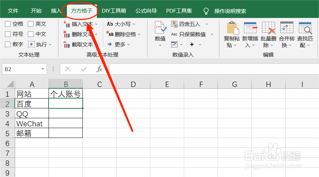Click the 复制粘贴 clipboard icon

tap(233, 27)
